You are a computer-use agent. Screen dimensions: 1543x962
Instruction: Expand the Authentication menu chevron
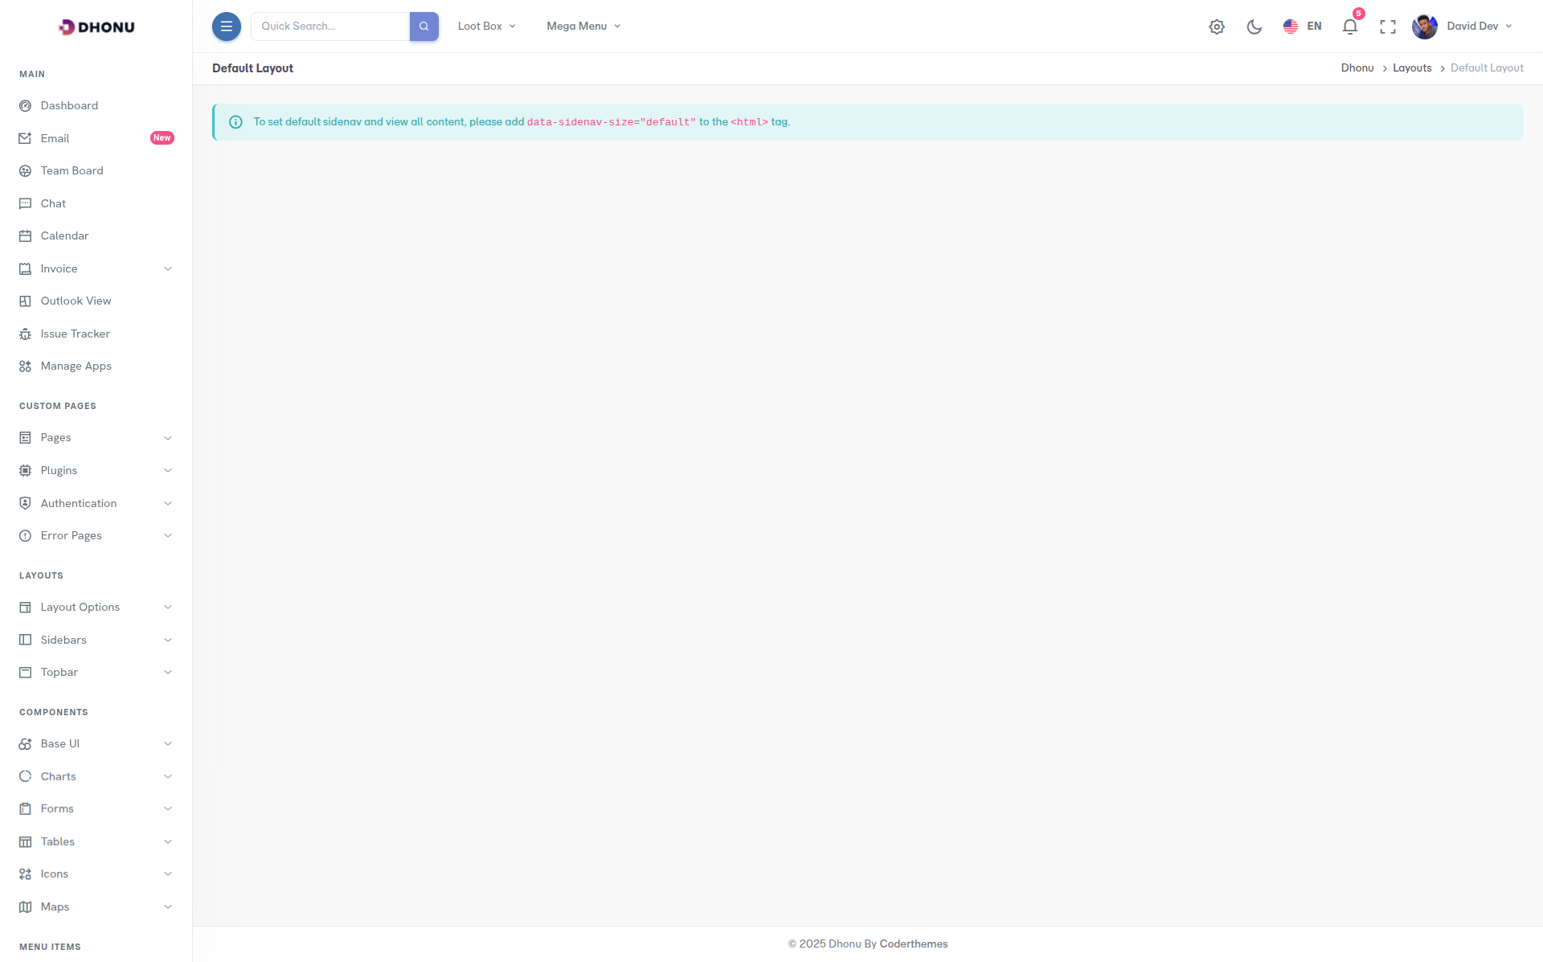click(x=168, y=503)
